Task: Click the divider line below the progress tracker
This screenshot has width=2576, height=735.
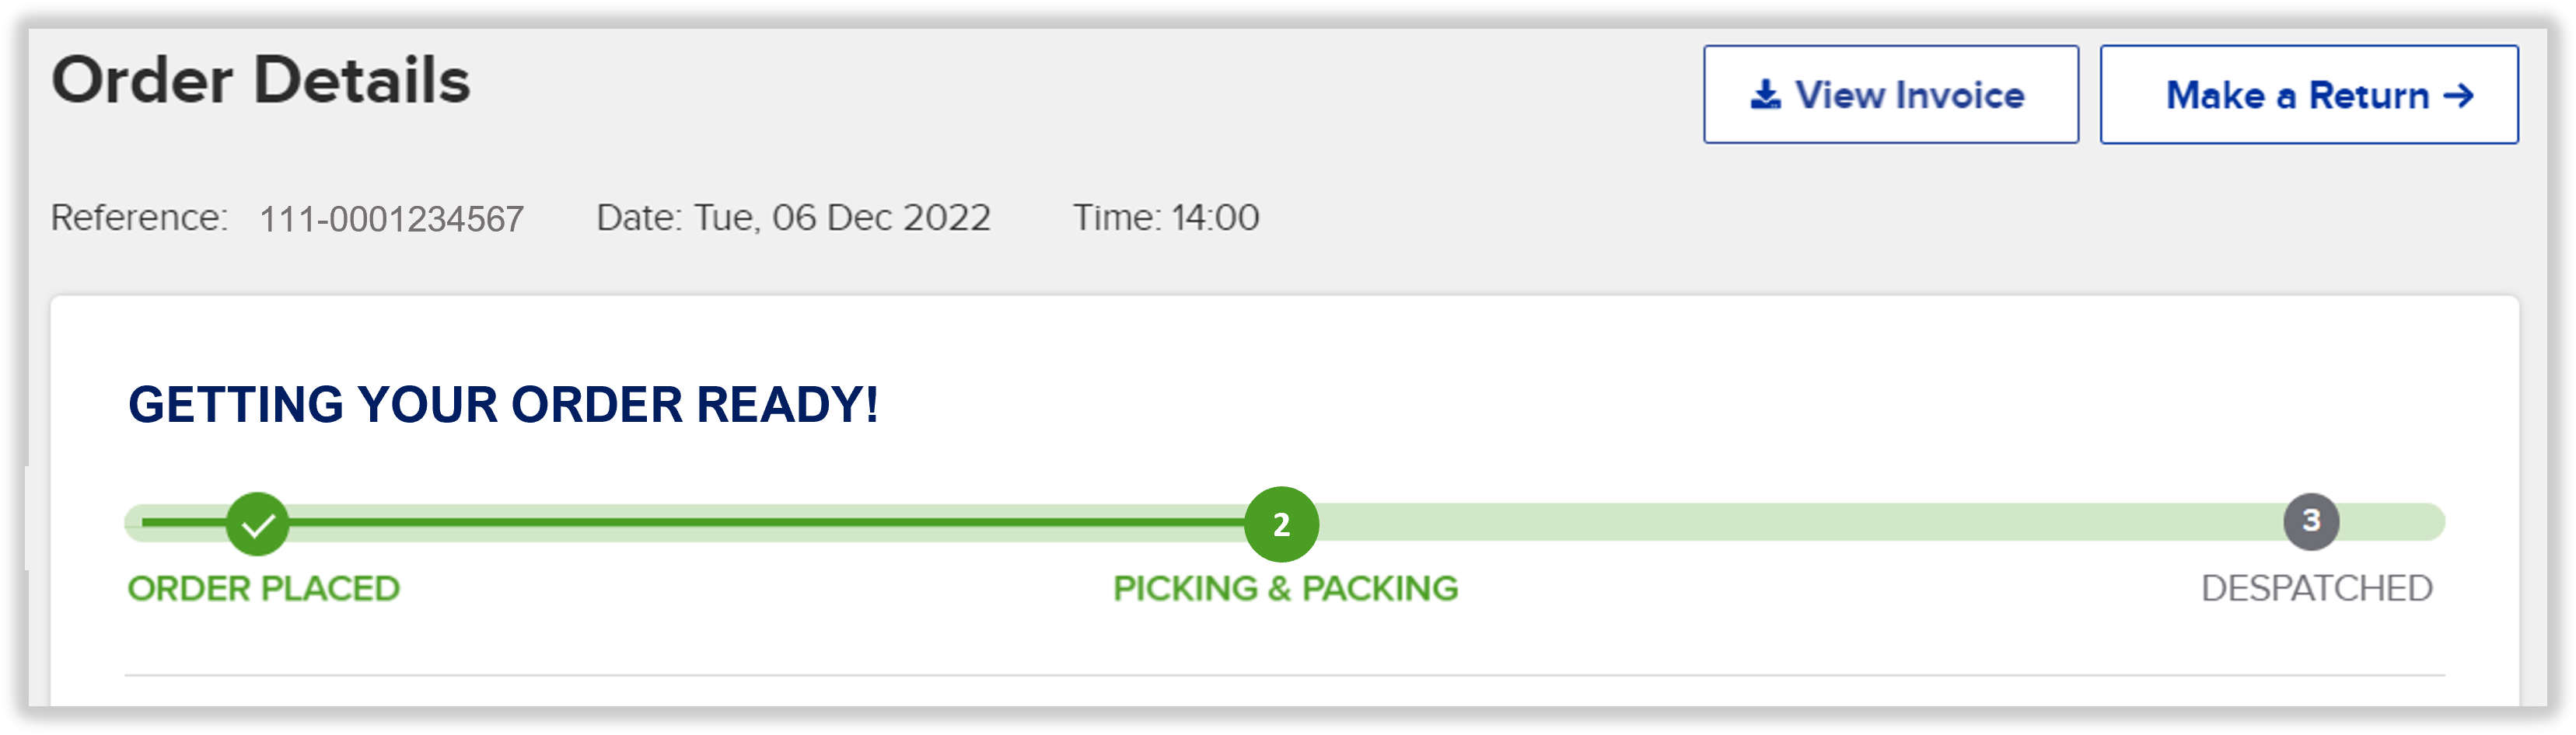Action: [x=1284, y=676]
